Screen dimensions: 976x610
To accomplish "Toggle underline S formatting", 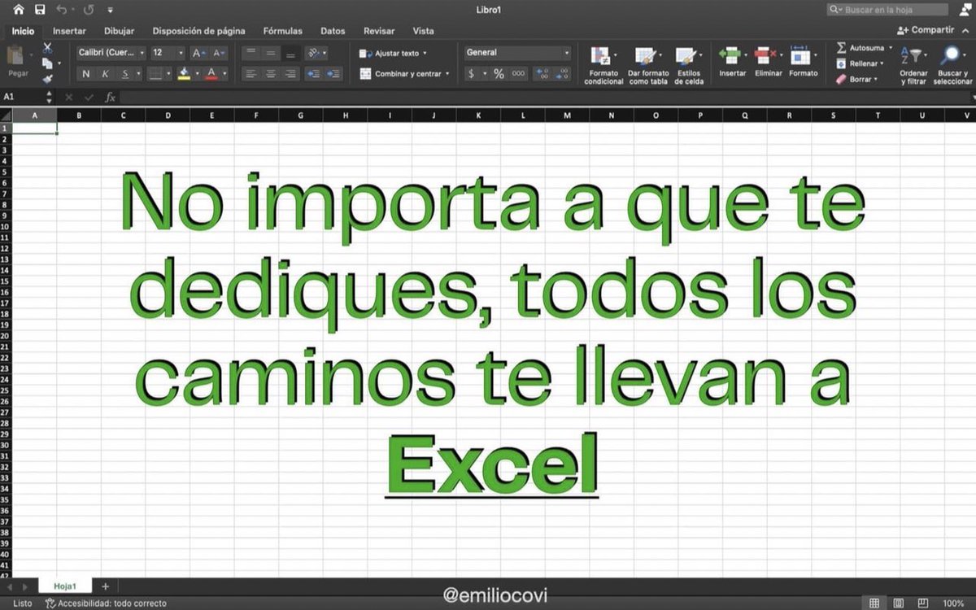I will click(124, 74).
